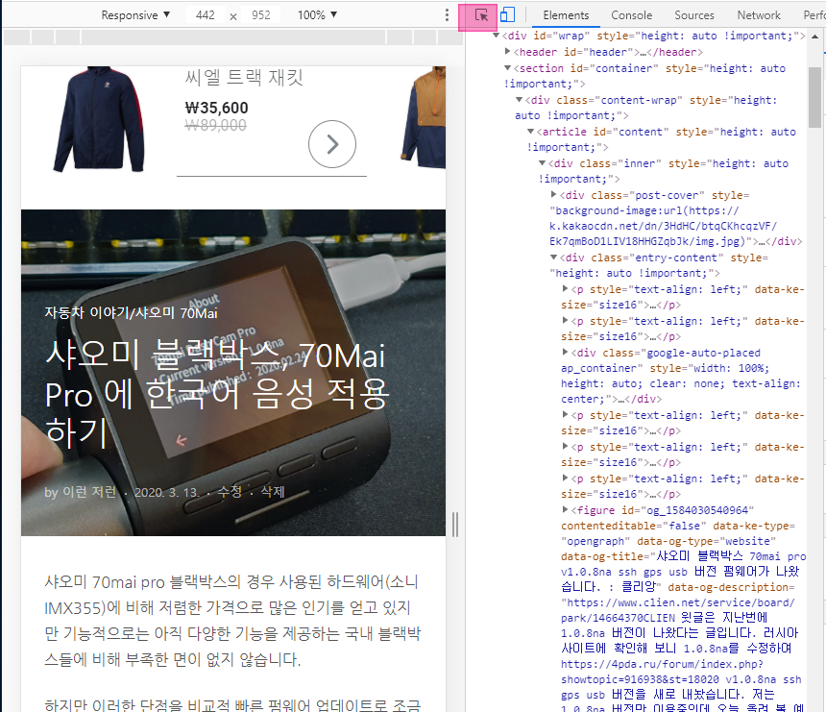Activate the inspect element picker icon

click(x=481, y=15)
